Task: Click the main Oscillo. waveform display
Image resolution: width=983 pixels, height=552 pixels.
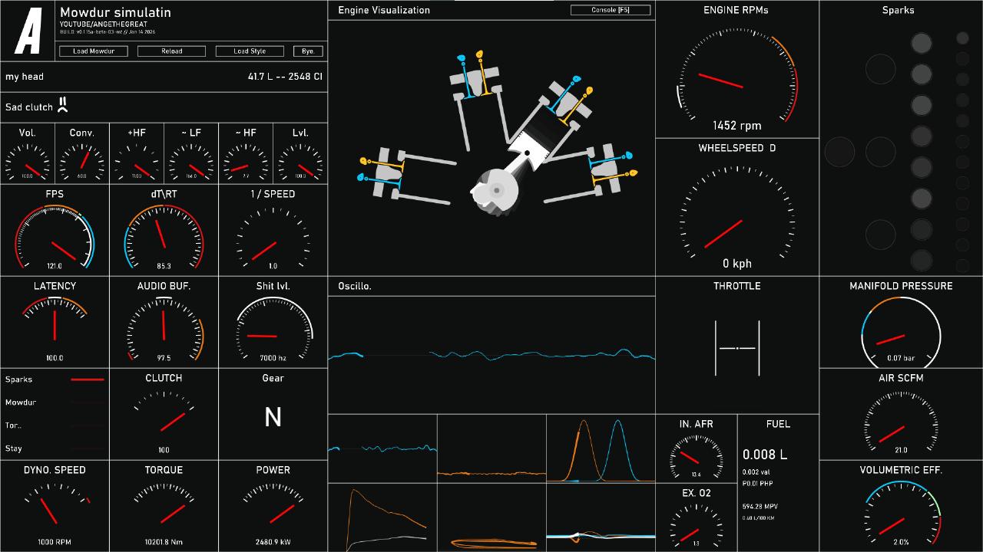Action: pos(491,355)
